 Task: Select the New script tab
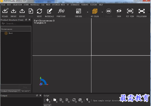pos(47,105)
